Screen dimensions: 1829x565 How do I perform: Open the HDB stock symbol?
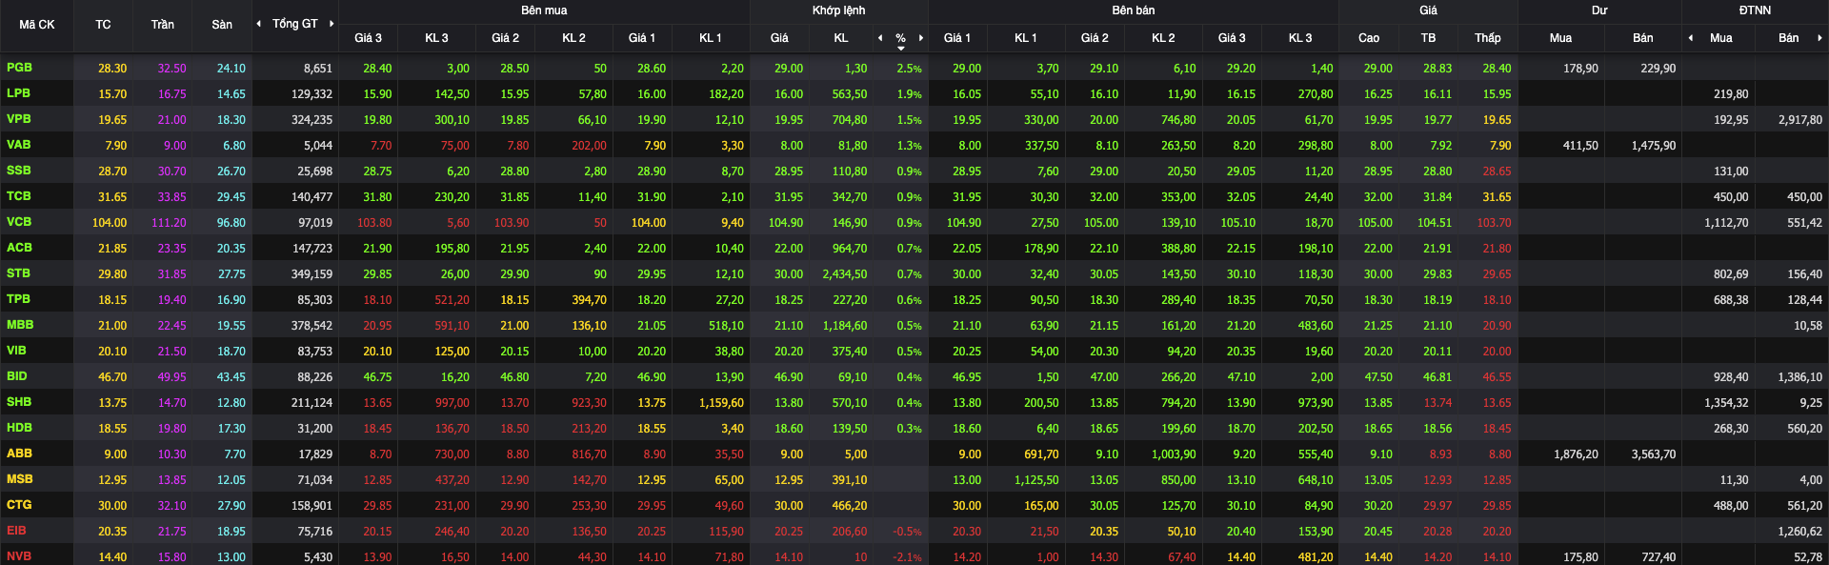[19, 428]
